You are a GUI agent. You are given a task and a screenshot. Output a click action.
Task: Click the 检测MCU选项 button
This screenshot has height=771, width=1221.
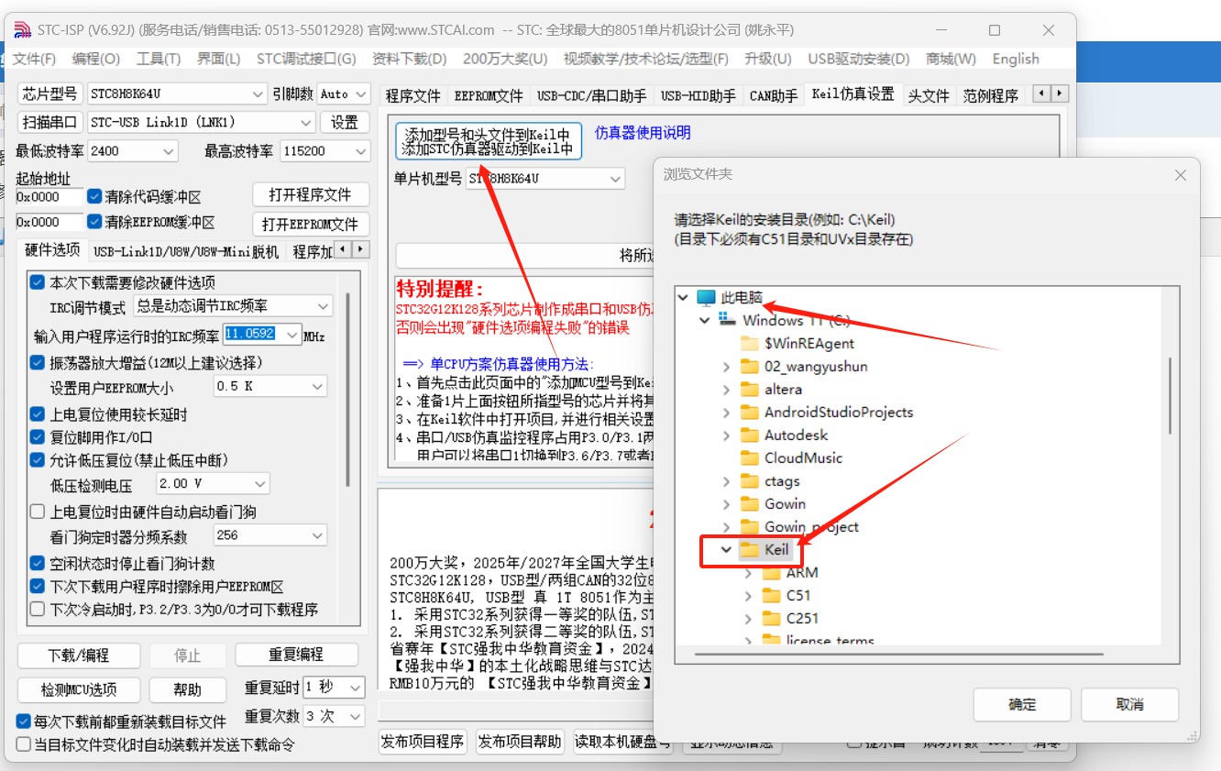(78, 689)
